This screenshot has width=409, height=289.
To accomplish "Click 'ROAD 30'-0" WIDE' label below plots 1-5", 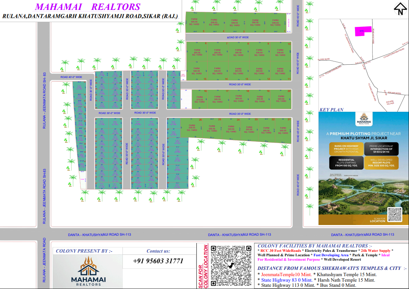I will tap(238, 38).
